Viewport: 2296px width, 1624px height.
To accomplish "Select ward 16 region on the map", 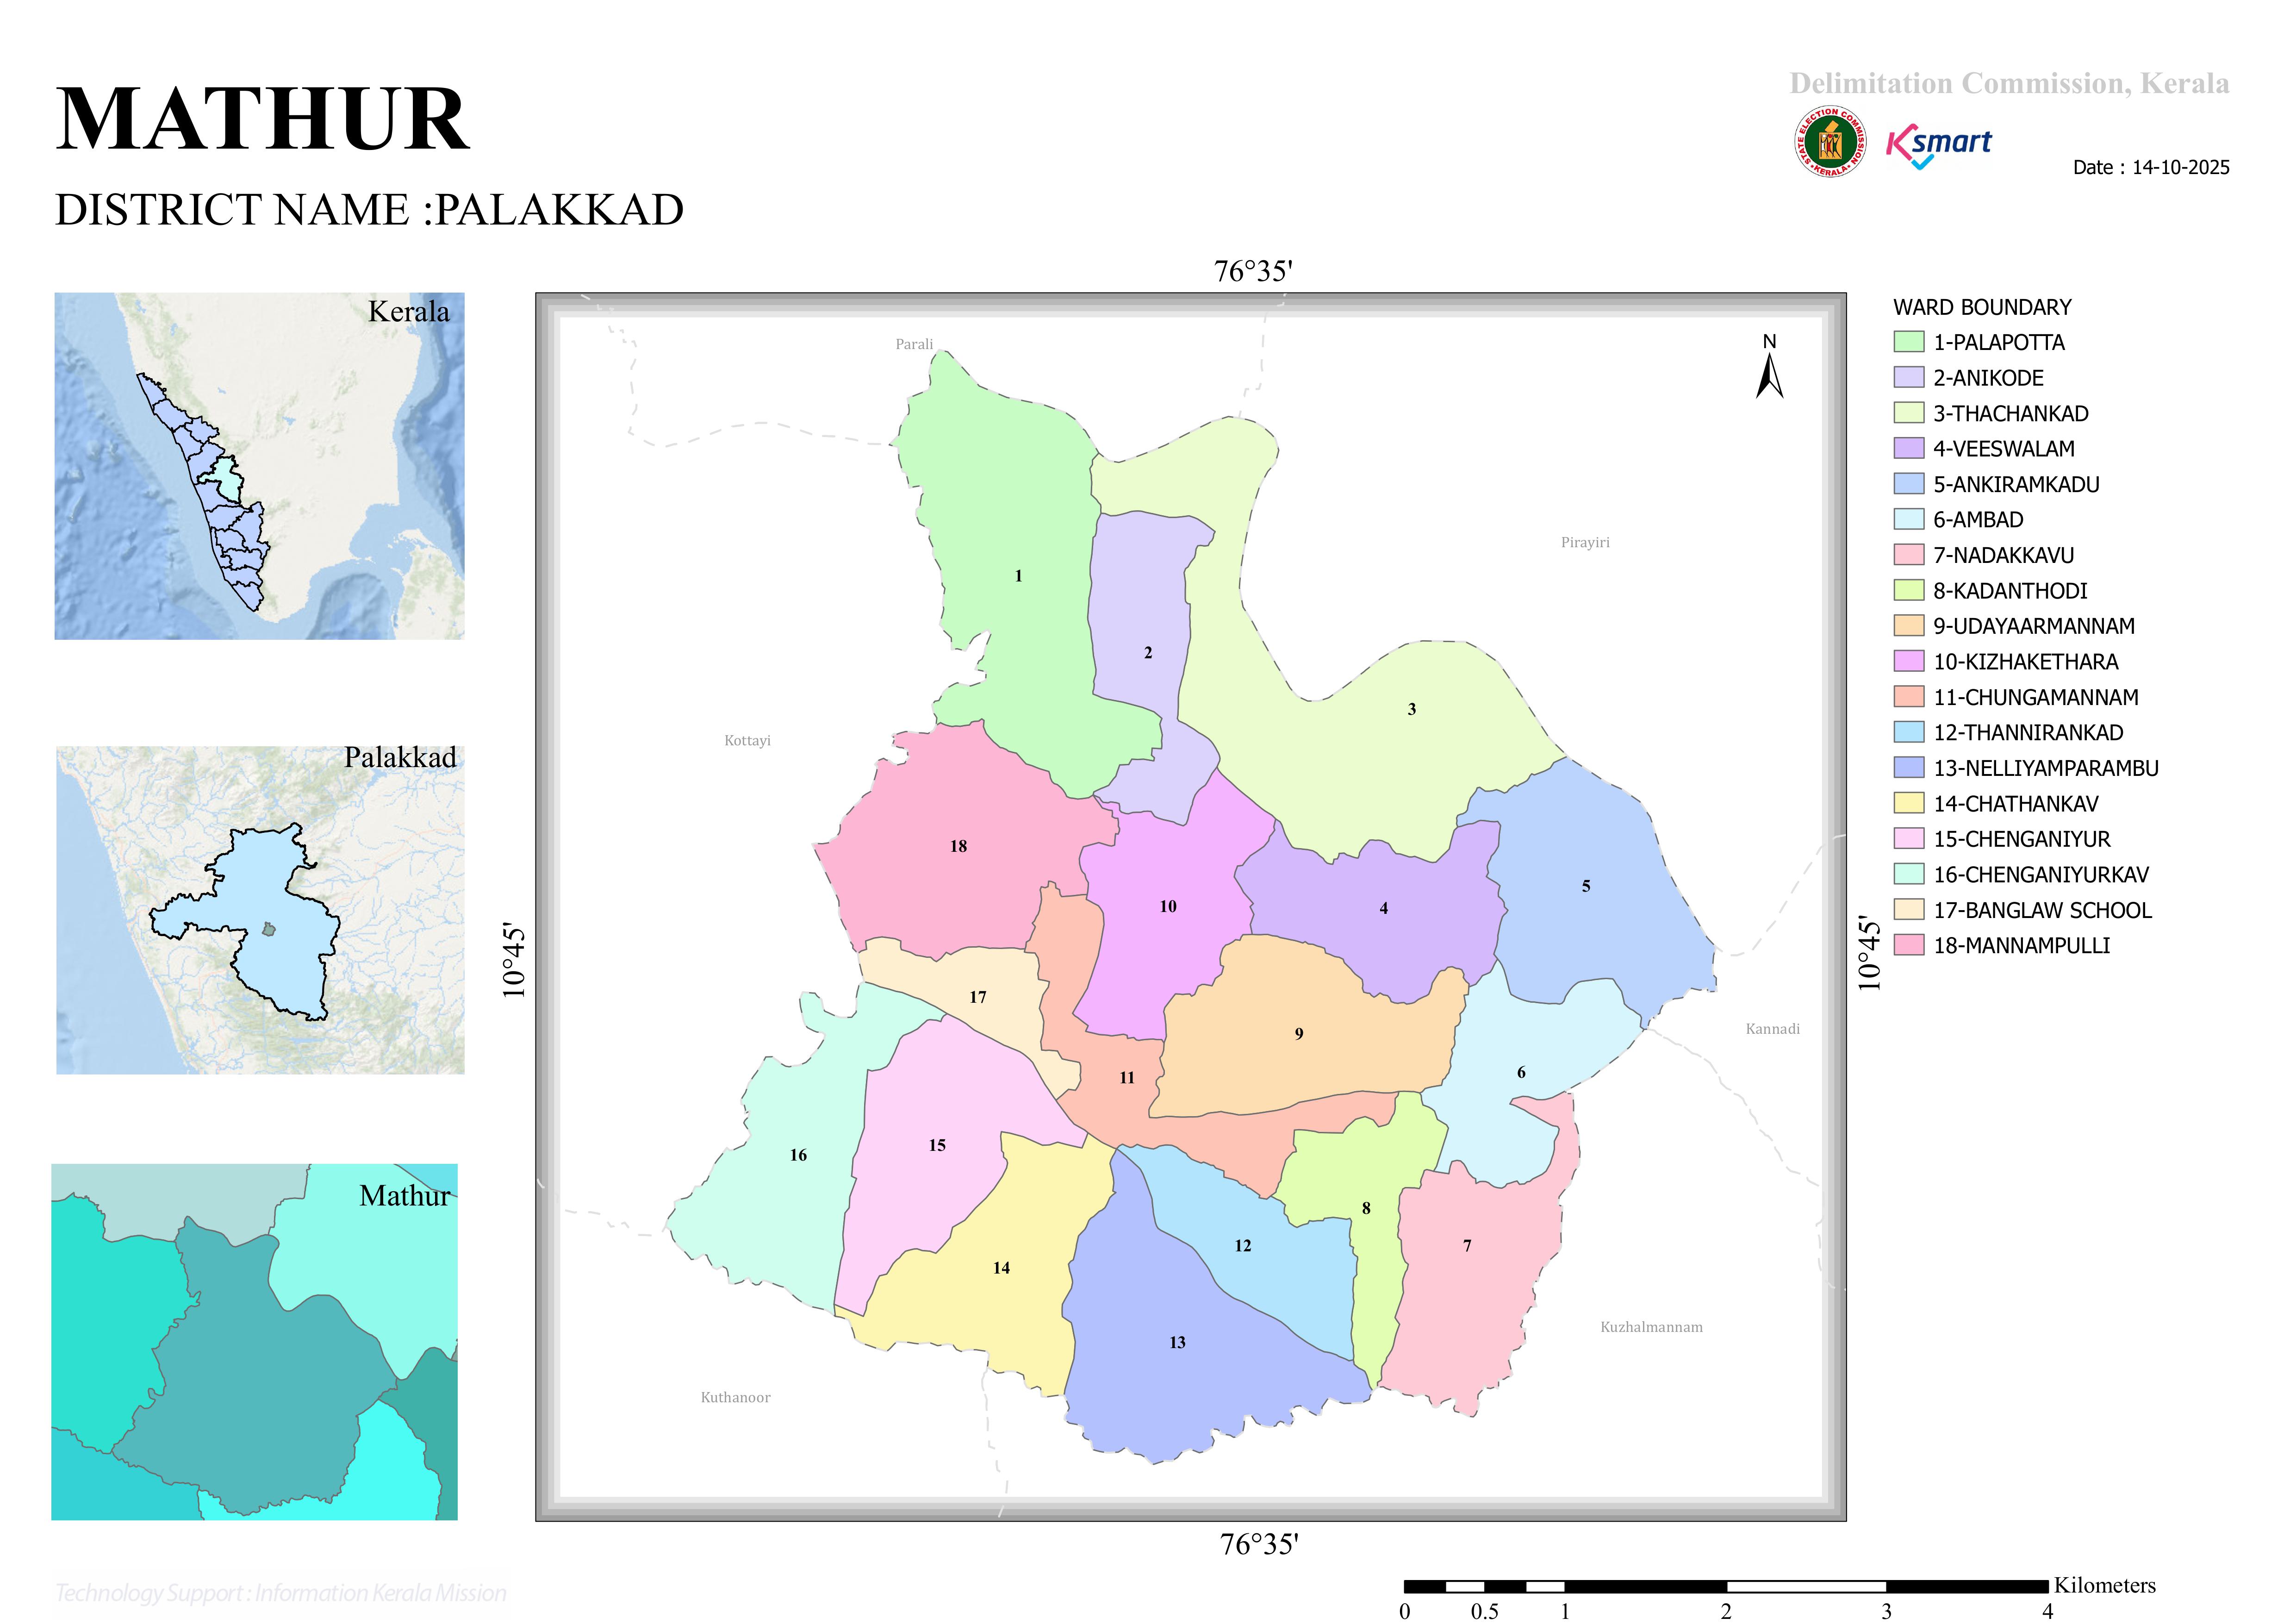I will point(798,1155).
